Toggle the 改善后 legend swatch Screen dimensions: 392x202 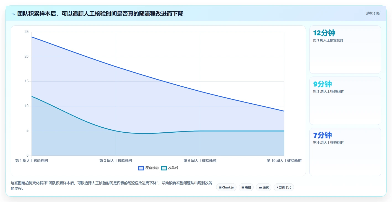coord(164,168)
